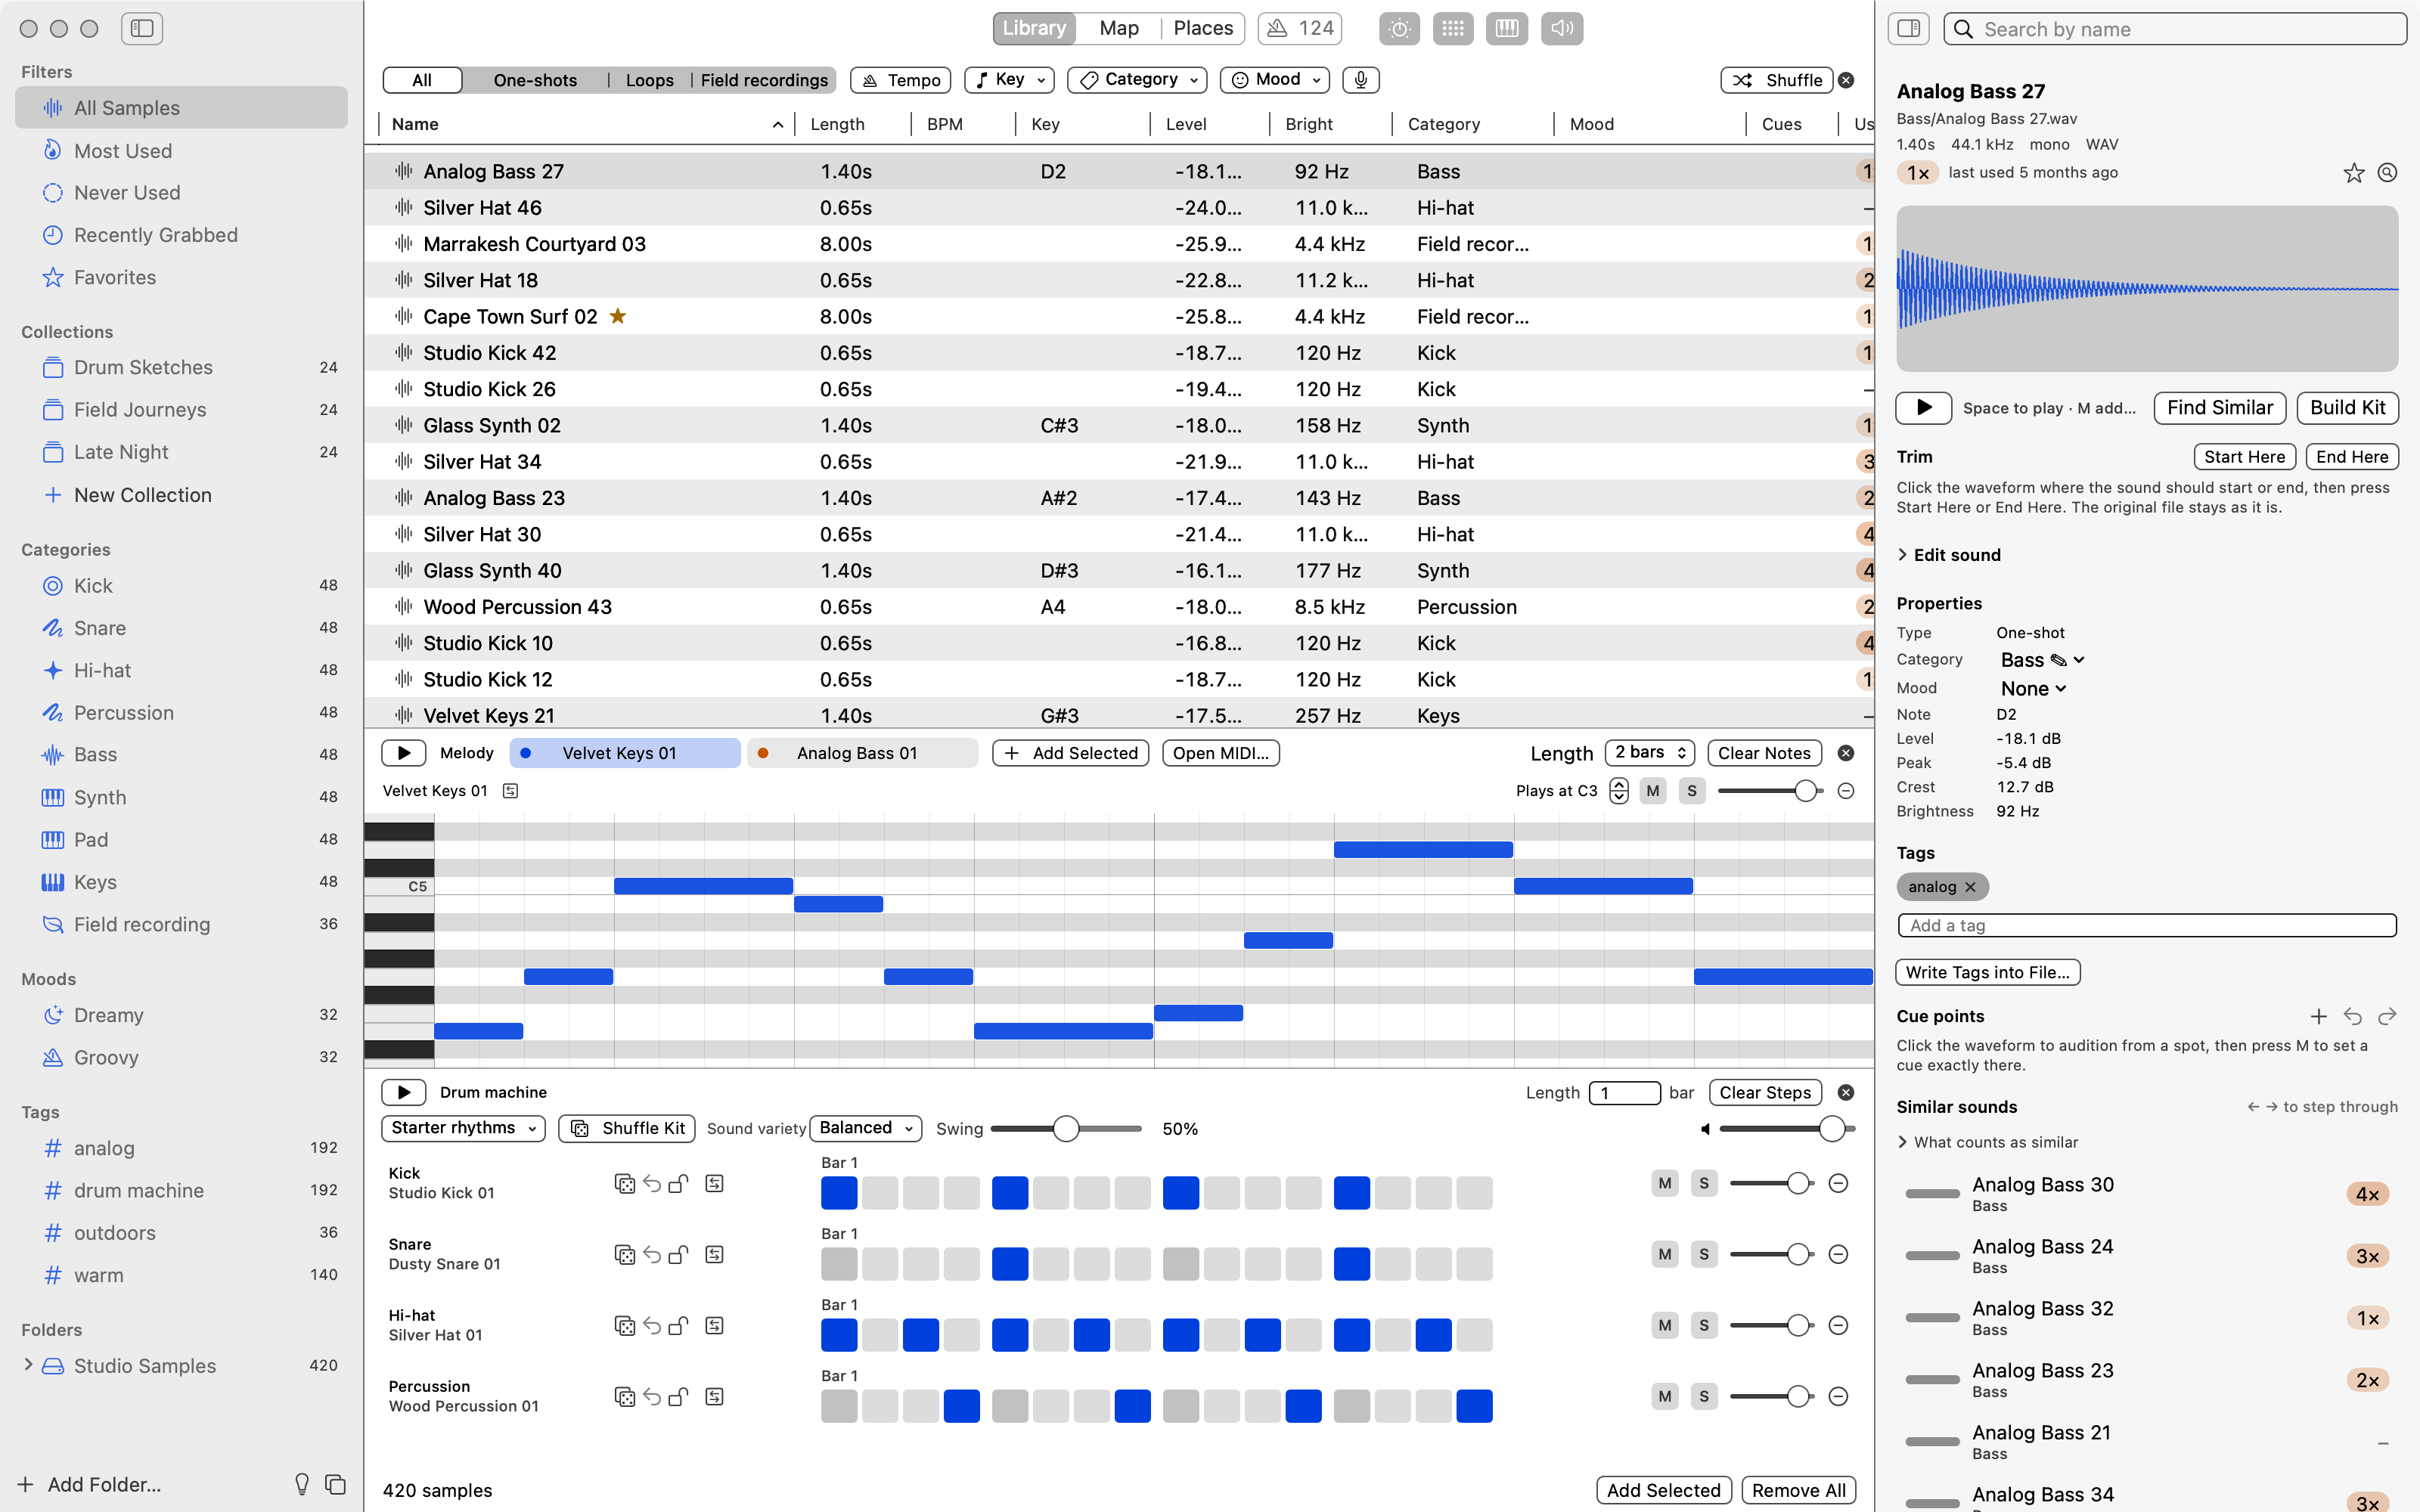Filter by the One-shots tab
Screen dimensions: 2420x1512
pyautogui.click(x=535, y=80)
